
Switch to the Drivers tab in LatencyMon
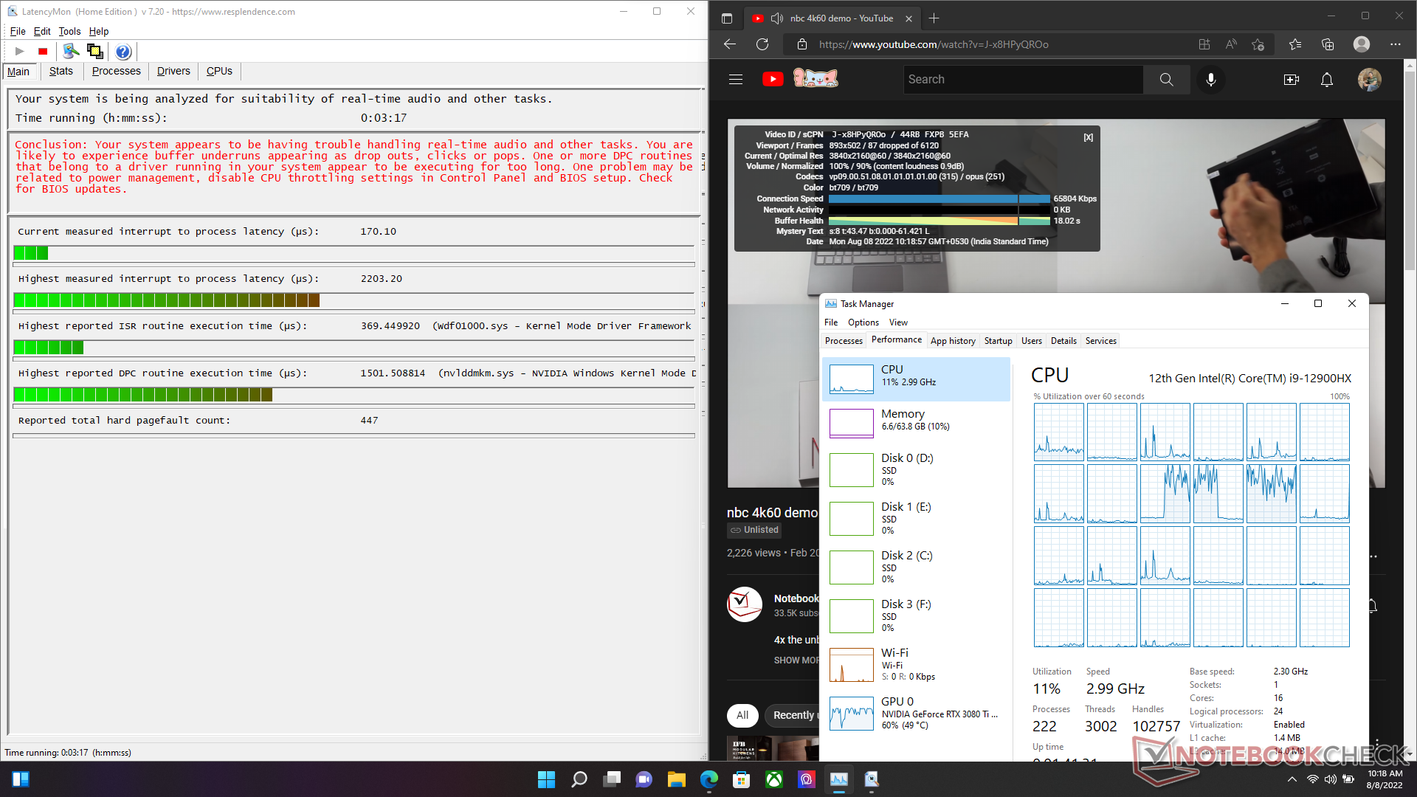coord(173,72)
